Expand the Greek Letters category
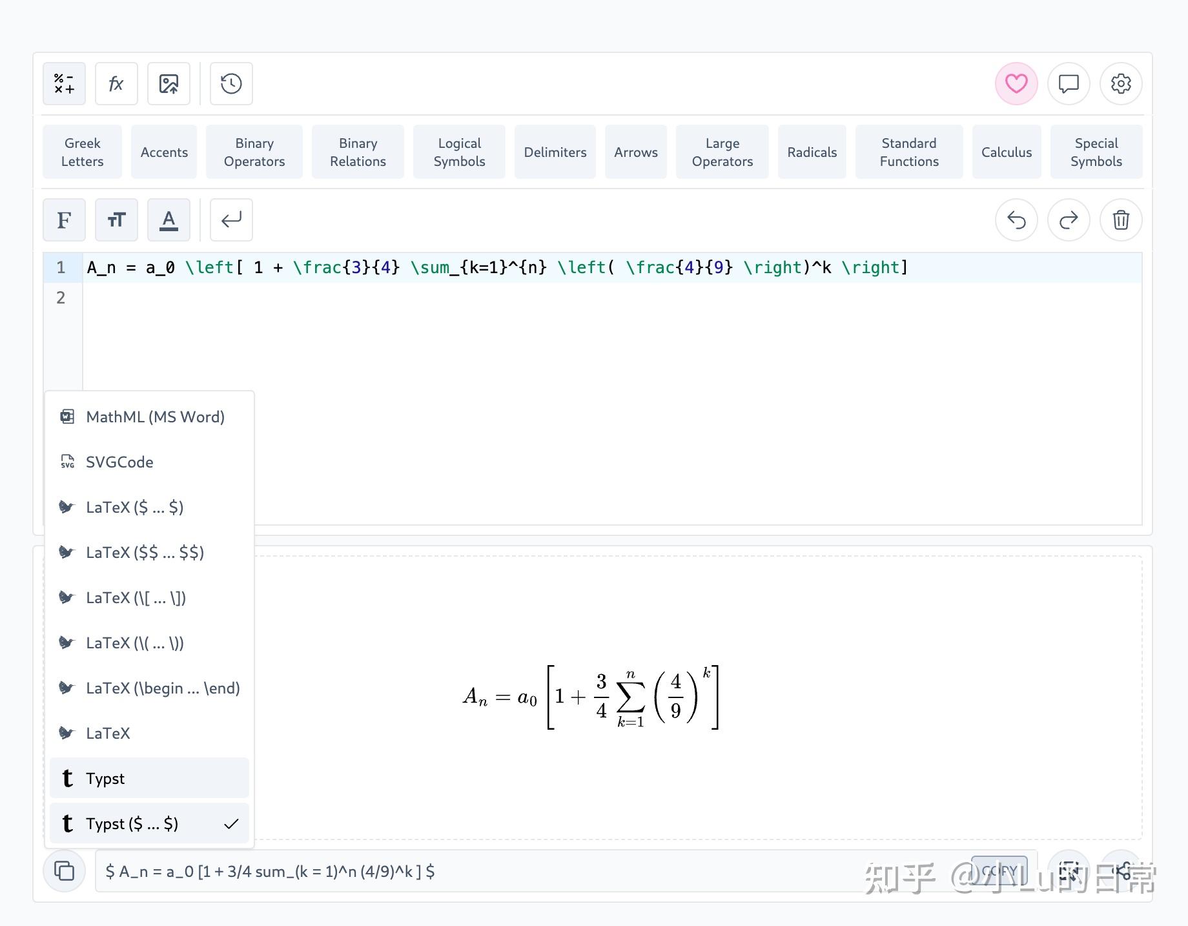Image resolution: width=1188 pixels, height=926 pixels. [x=82, y=152]
